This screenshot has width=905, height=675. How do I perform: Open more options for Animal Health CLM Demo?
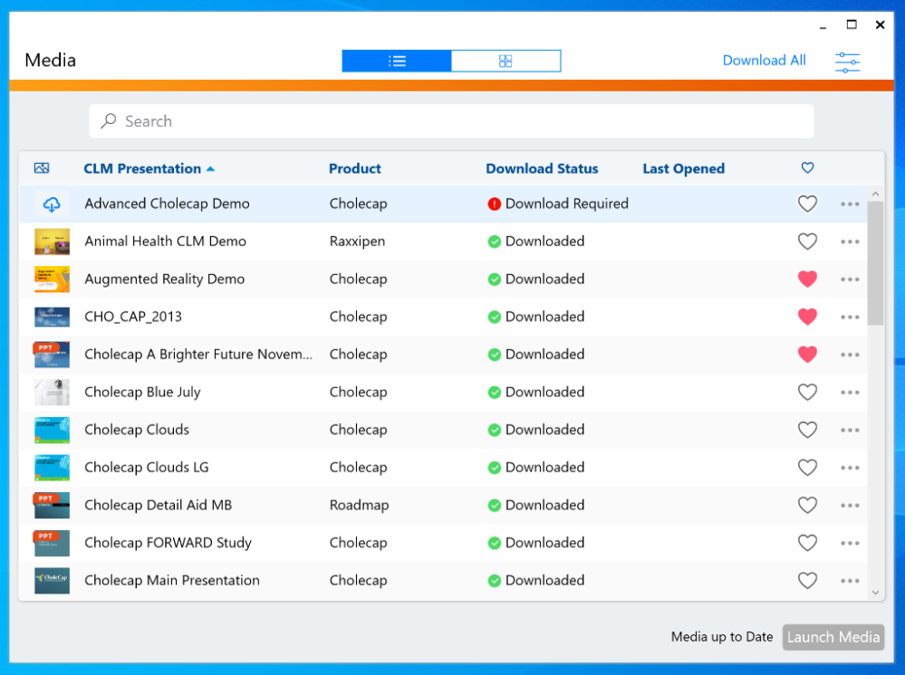pos(850,242)
